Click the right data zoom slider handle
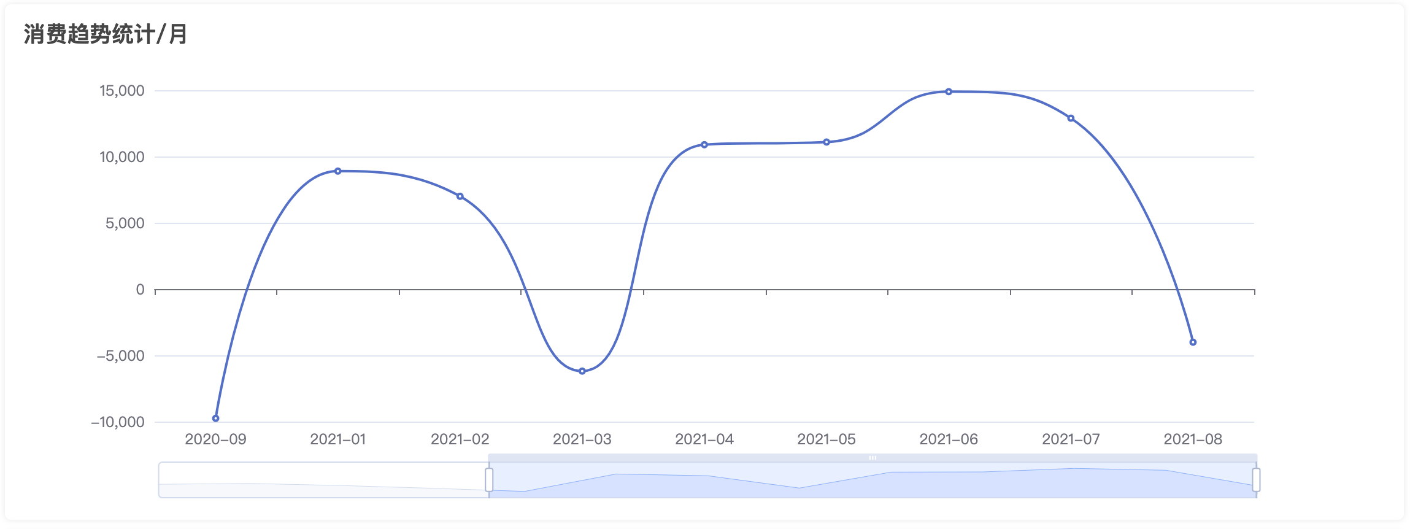Screen dimensions: 1410x529 click(x=1256, y=480)
